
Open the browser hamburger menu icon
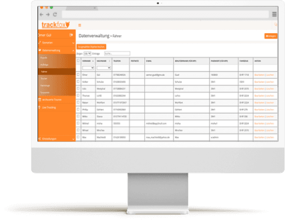pos(275,14)
